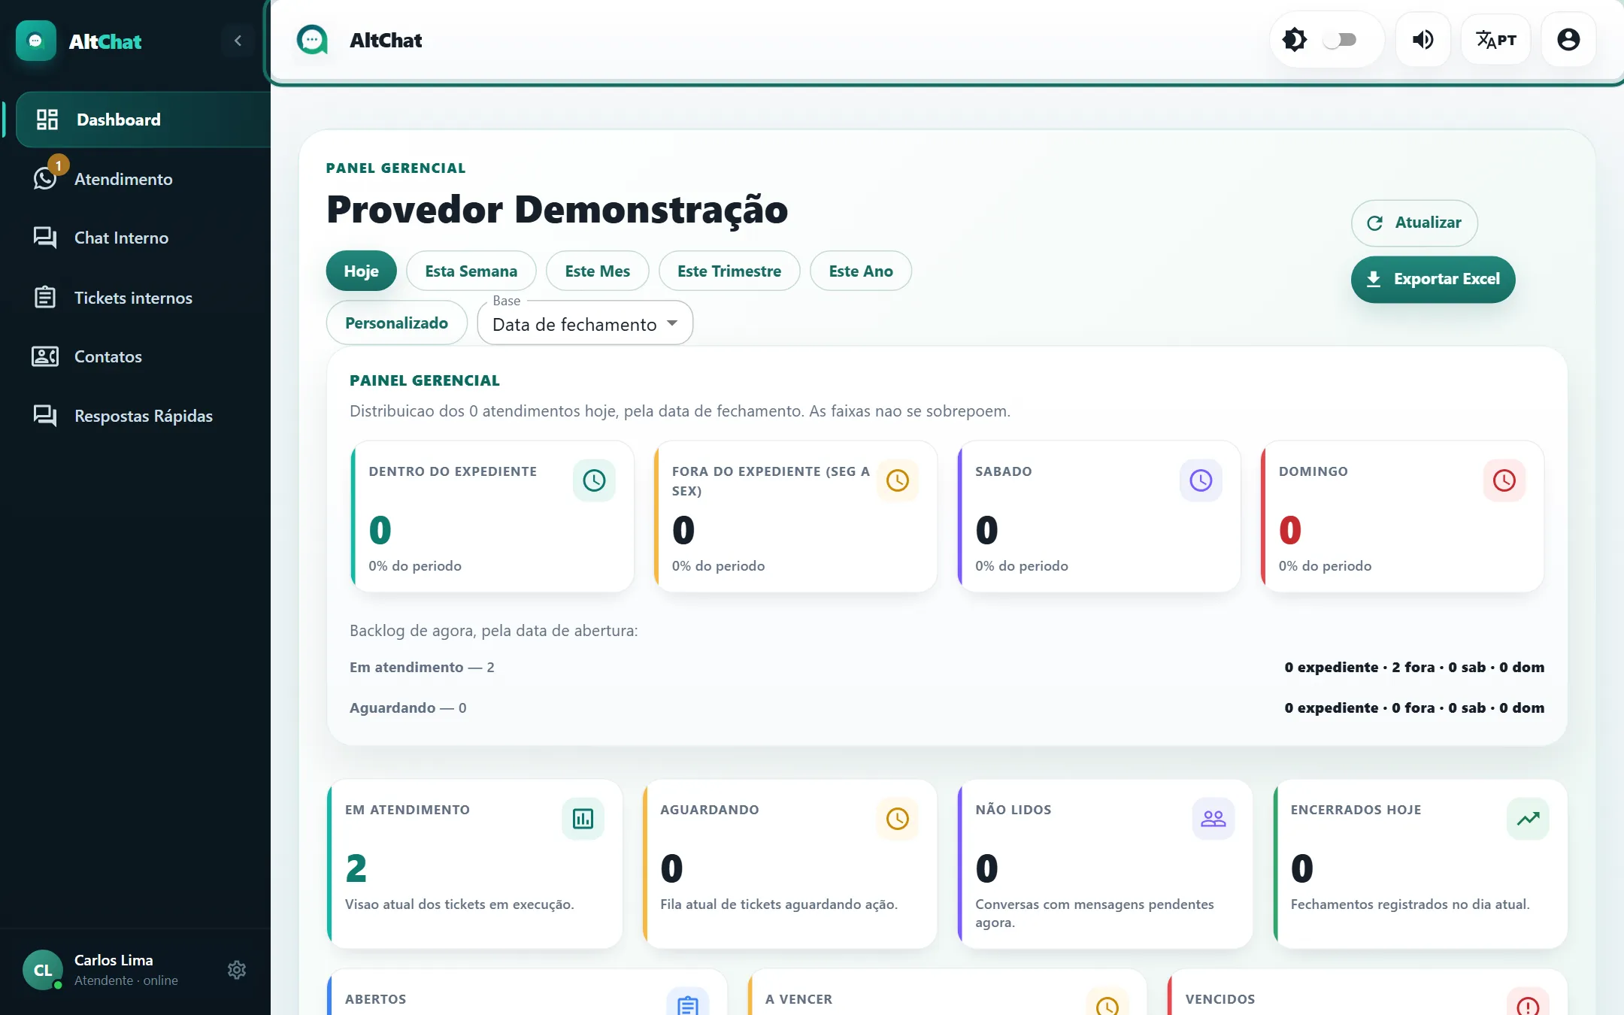This screenshot has width=1624, height=1015.
Task: Click the Contatos contact card icon
Action: 45,356
